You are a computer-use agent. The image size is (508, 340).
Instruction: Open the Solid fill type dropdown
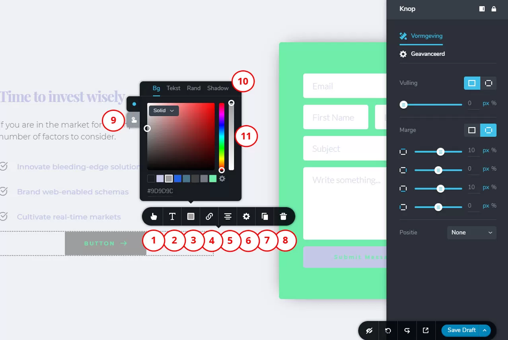pos(163,111)
